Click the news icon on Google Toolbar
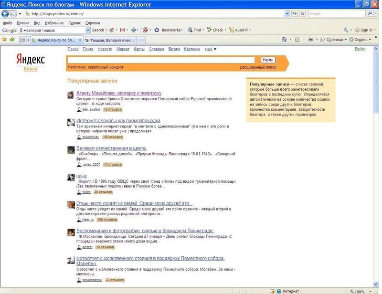The height and width of the screenshot is (294, 382). (112, 30)
